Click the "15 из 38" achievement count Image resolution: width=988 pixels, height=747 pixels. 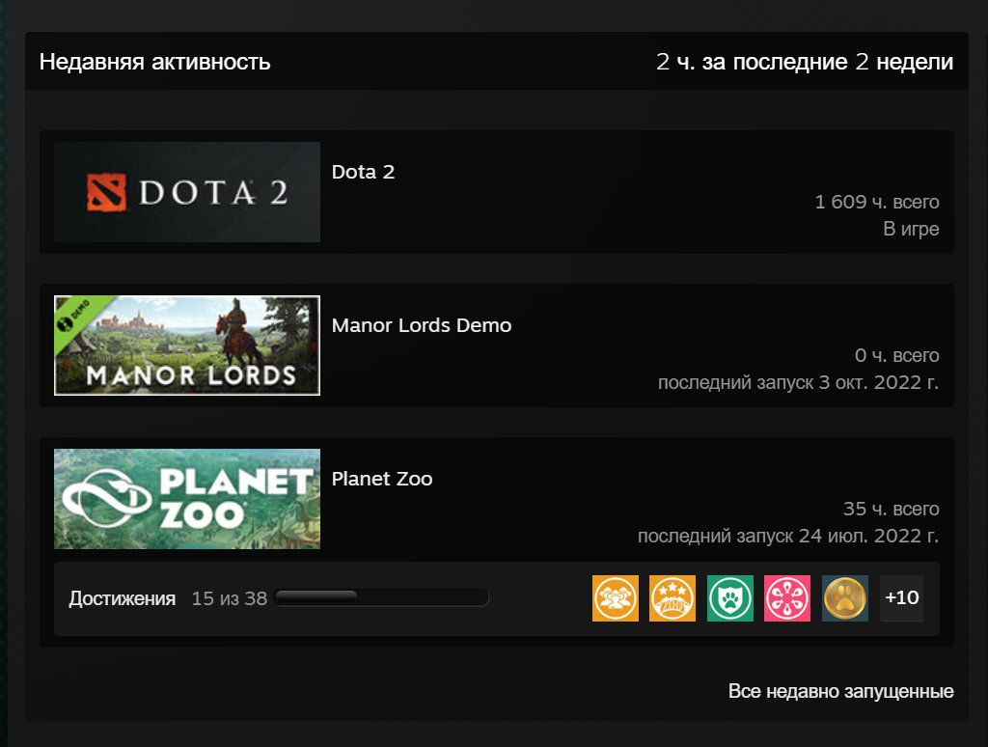tap(229, 599)
